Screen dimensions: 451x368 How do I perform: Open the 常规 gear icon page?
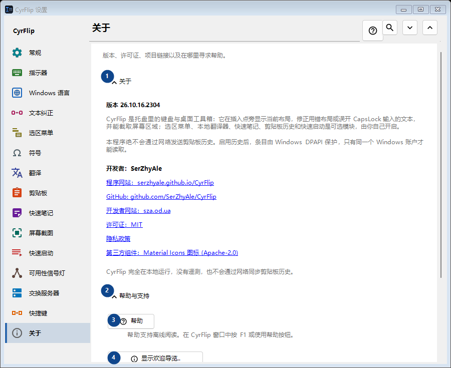pos(17,53)
